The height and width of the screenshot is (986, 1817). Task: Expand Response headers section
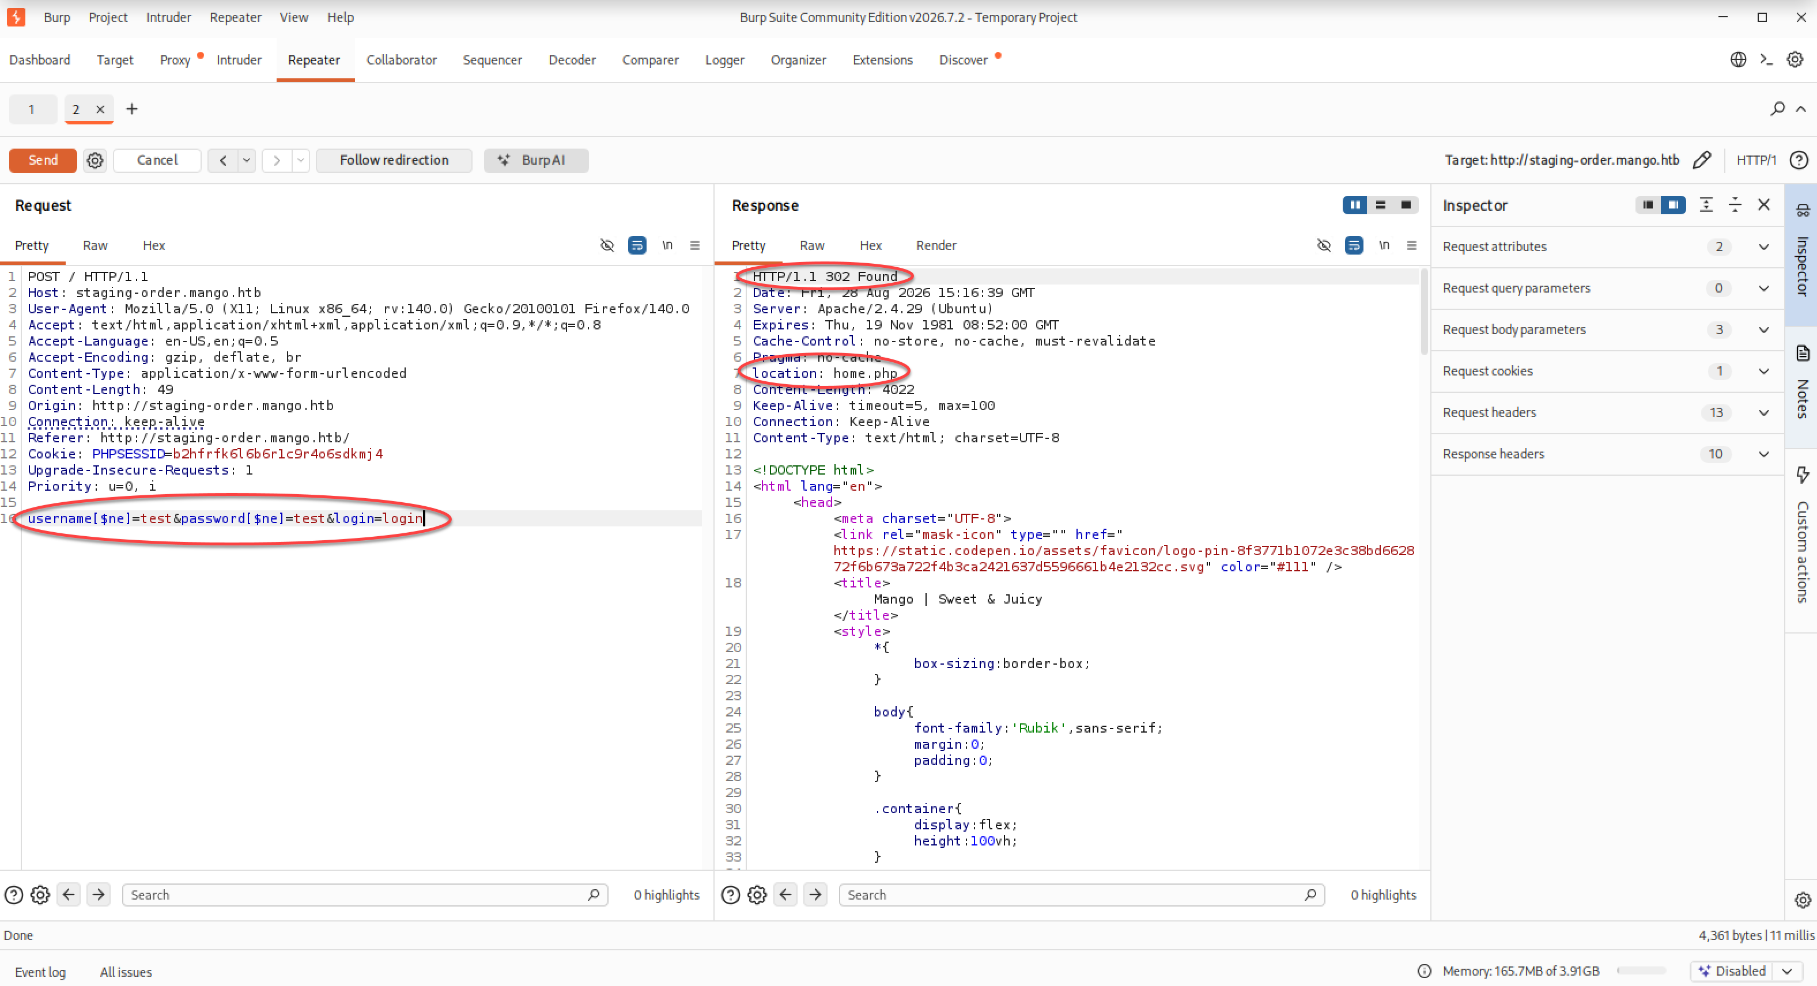coord(1763,454)
